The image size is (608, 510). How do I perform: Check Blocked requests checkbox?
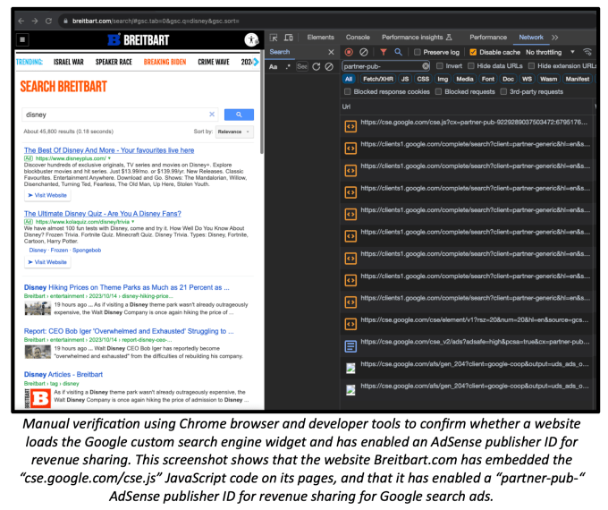(438, 91)
